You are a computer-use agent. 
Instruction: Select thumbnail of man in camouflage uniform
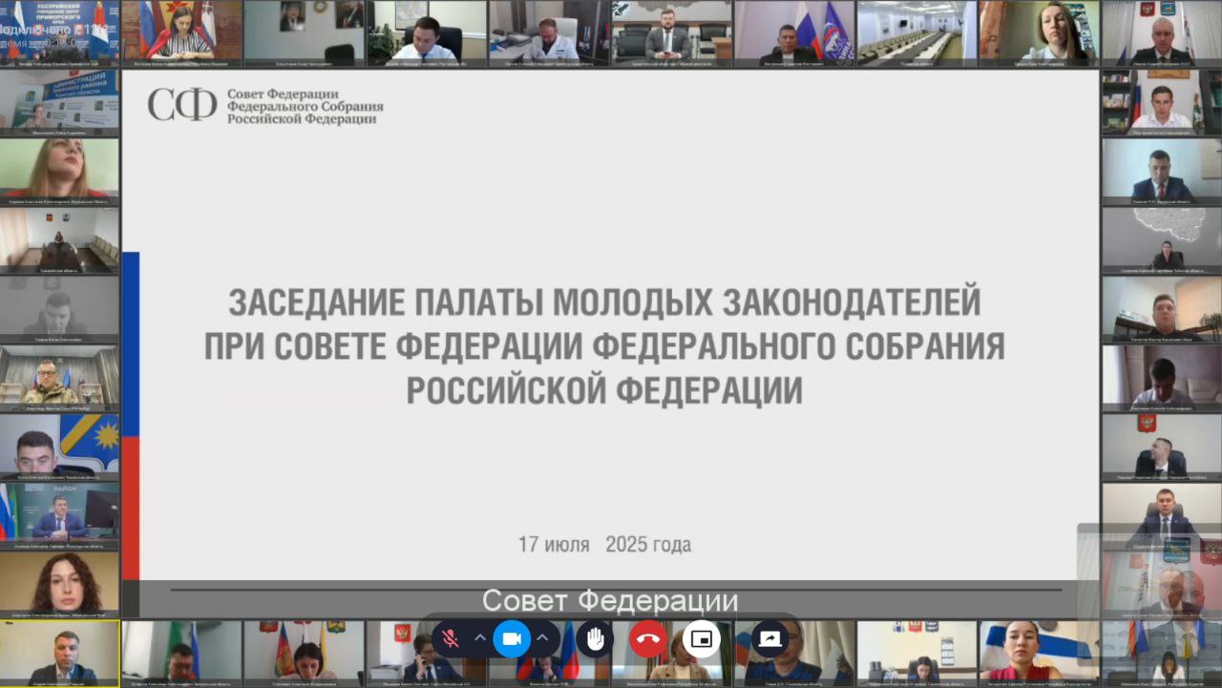point(59,377)
